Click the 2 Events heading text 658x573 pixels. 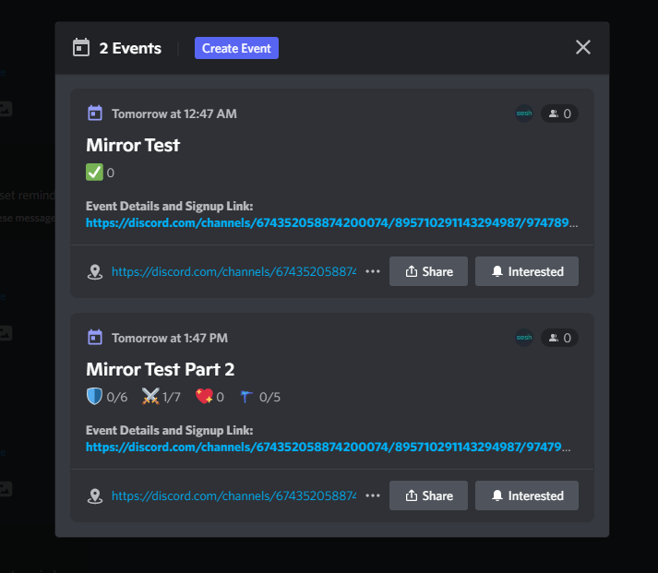[130, 48]
